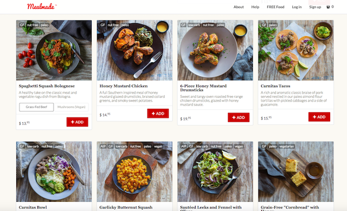Open Sautéed Leeks and Fennel image
The image size is (347, 211).
tap(215, 172)
